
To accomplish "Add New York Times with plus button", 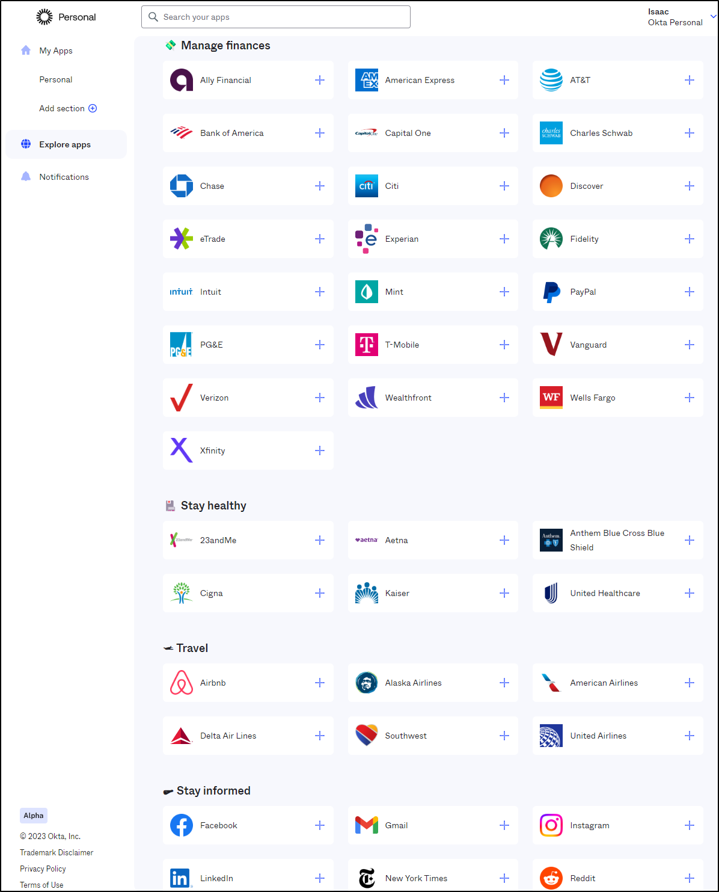I will click(x=504, y=878).
